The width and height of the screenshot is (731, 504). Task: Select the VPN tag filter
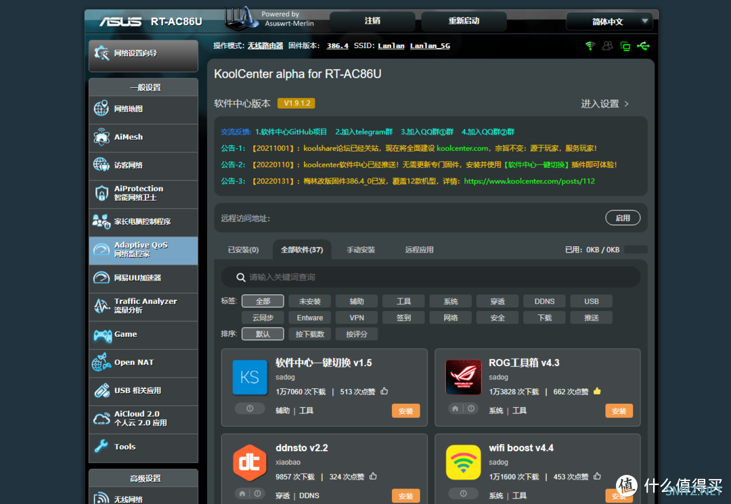357,318
